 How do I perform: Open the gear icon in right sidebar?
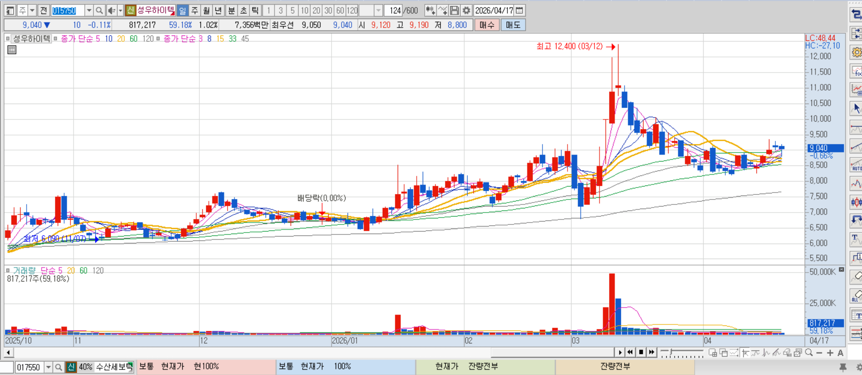pyautogui.click(x=856, y=52)
